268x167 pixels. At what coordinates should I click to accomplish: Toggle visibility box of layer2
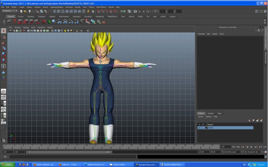point(200,128)
